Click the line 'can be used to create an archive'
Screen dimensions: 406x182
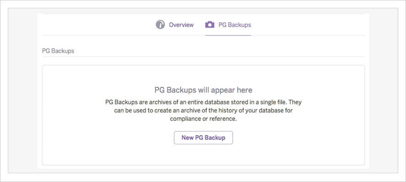coord(203,111)
